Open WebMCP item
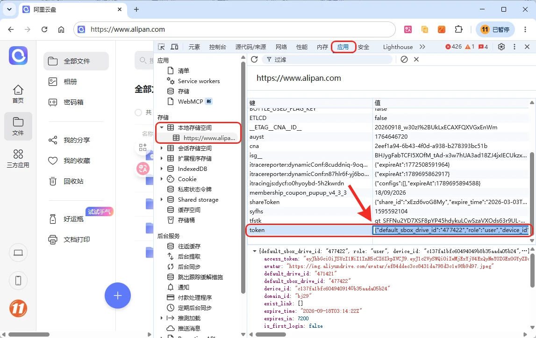The height and width of the screenshot is (338, 536). click(190, 101)
